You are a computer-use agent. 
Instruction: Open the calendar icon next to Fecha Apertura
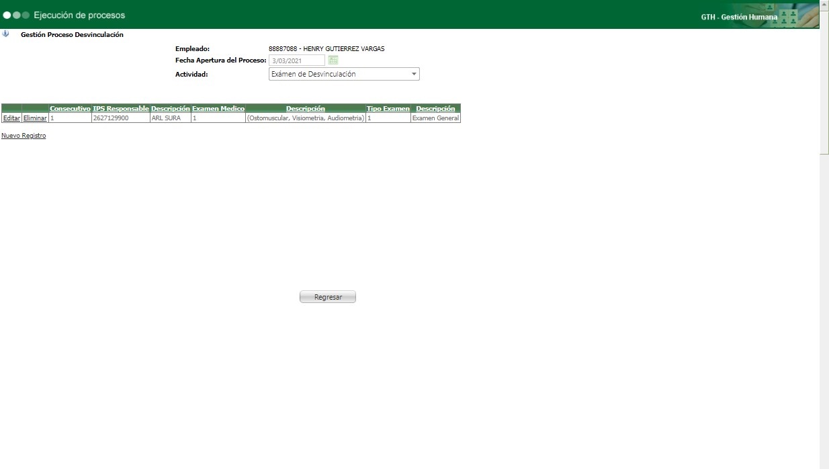coord(333,60)
